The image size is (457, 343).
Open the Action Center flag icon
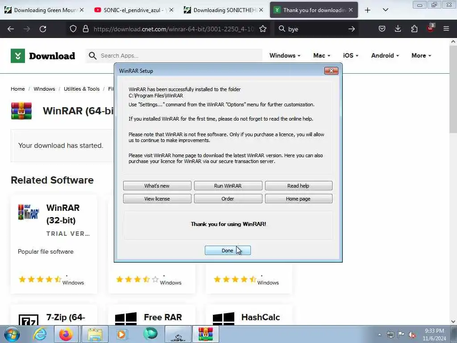click(x=401, y=335)
